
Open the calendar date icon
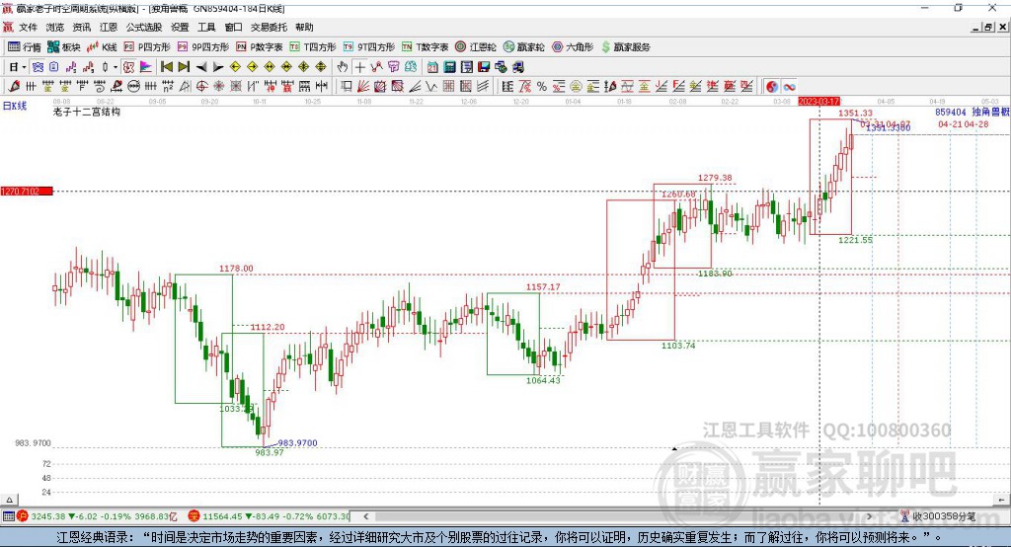[432, 67]
